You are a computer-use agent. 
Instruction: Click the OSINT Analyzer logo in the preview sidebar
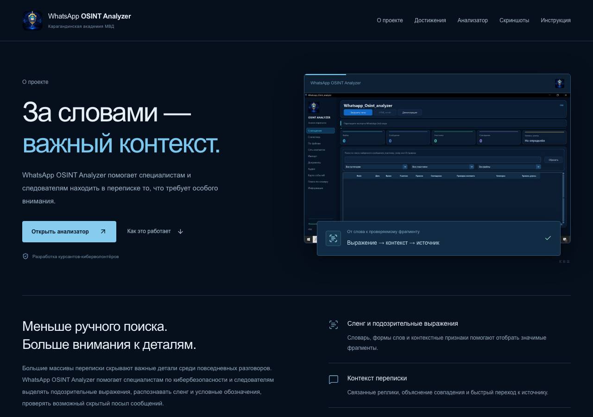pos(314,107)
